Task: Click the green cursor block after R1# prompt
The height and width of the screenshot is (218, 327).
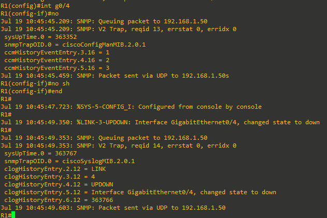Action: click(x=13, y=215)
